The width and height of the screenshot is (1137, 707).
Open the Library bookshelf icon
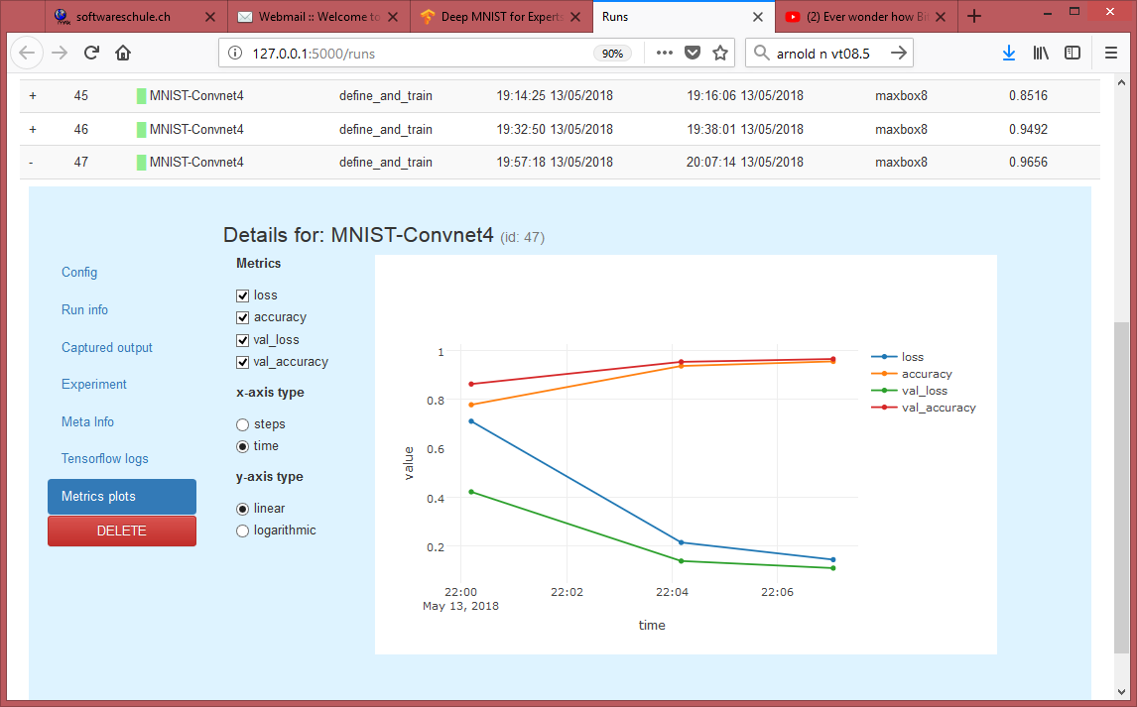click(1041, 53)
